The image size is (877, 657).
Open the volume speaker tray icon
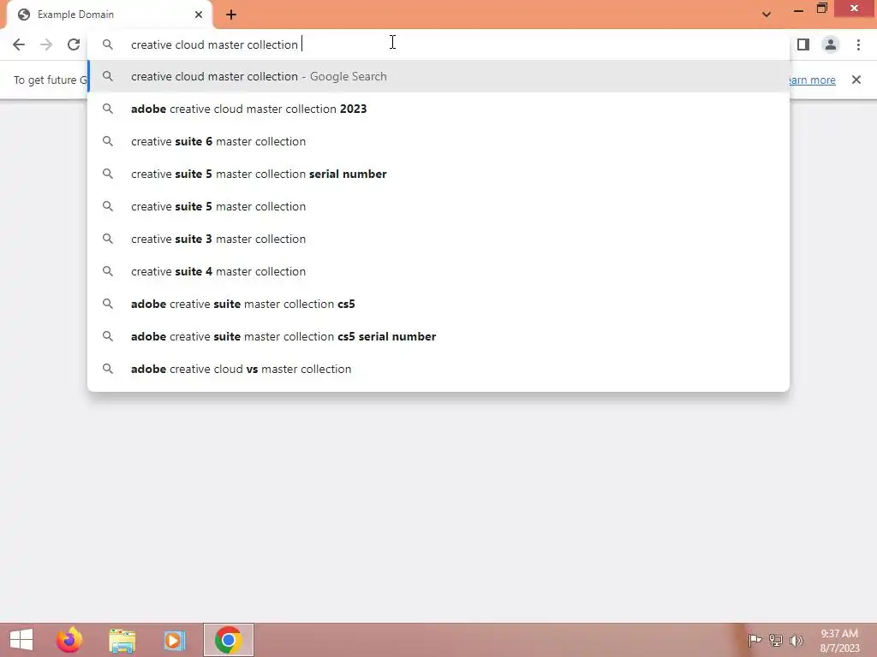click(796, 640)
